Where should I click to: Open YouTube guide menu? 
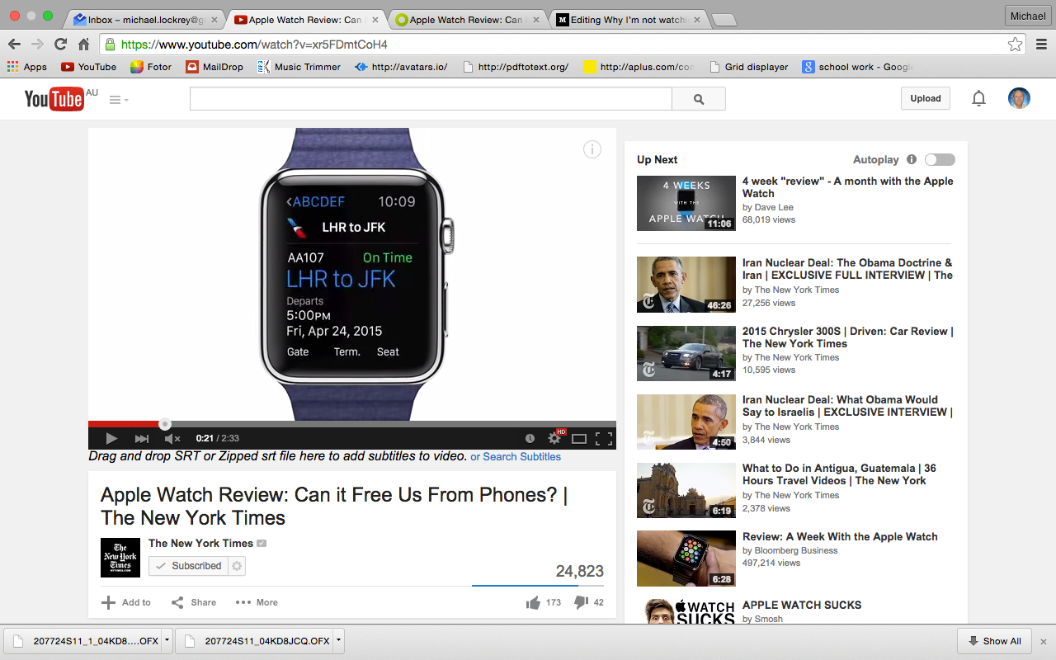(x=118, y=100)
